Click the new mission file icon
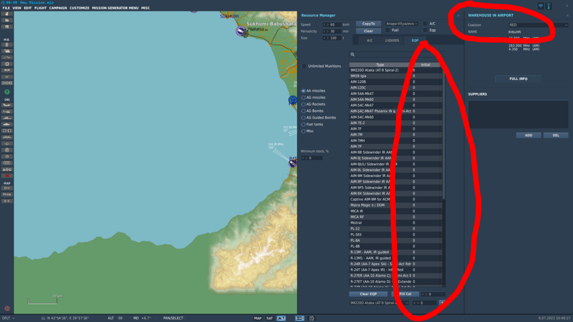This screenshot has width=573, height=322. (x=6, y=14)
